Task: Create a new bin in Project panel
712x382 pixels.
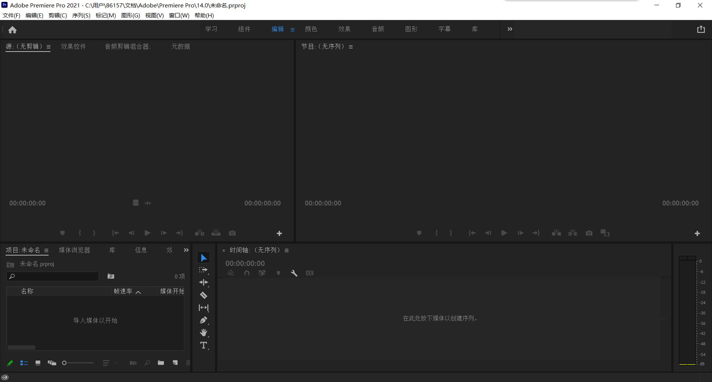Action: (161, 363)
